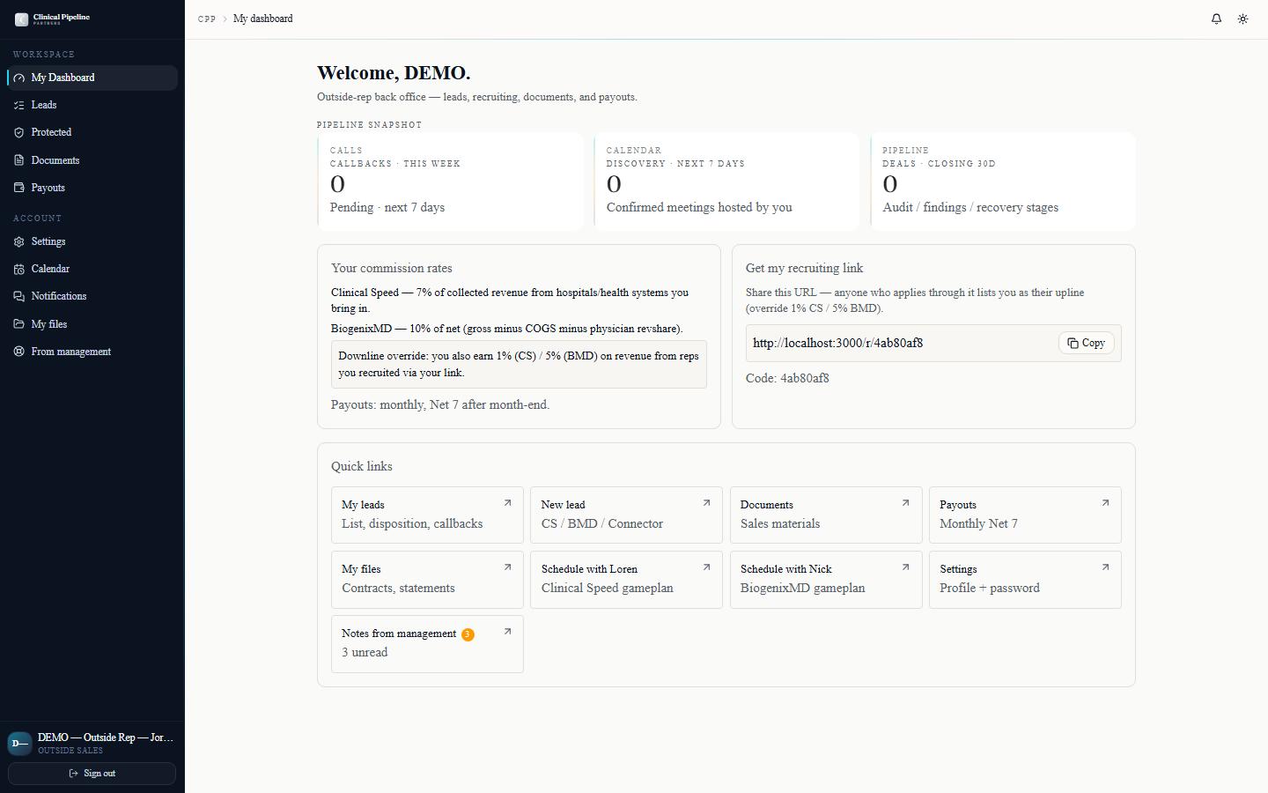
Task: Open the Payouts sidebar menu item
Action: [x=92, y=188]
